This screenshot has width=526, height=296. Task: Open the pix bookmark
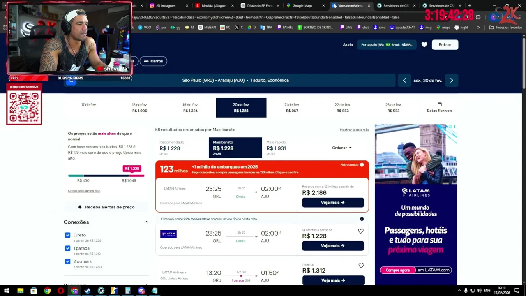161,28
